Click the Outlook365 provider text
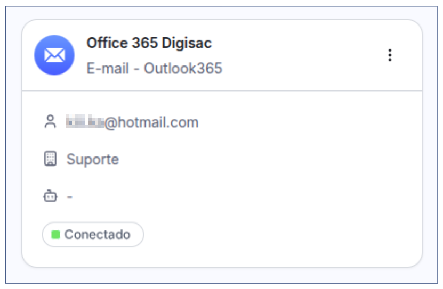This screenshot has width=443, height=289. coord(183,69)
